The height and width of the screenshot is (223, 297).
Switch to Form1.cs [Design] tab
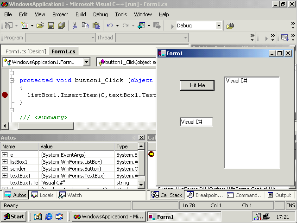pos(26,51)
